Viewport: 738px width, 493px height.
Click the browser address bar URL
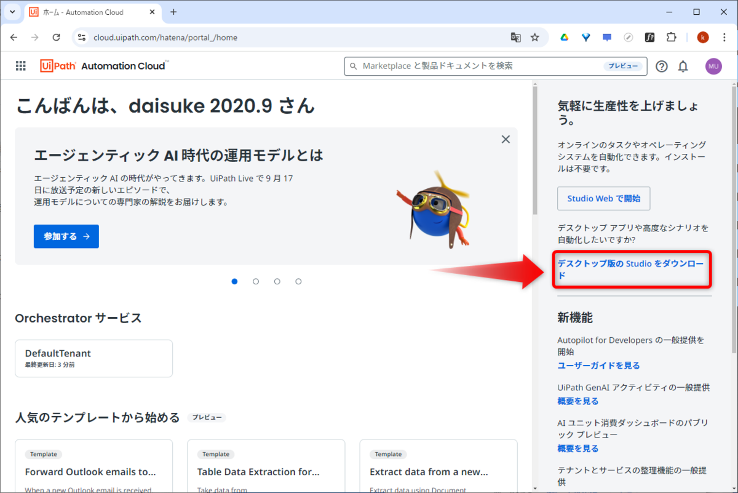tap(165, 38)
